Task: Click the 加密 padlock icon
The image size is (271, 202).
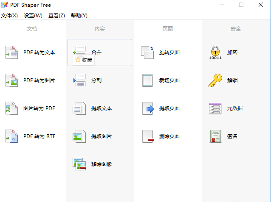Action: pyautogui.click(x=215, y=53)
